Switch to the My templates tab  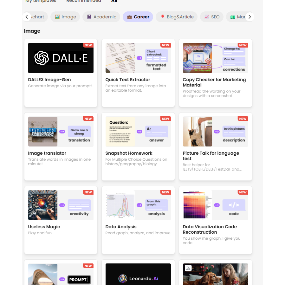[x=41, y=1]
